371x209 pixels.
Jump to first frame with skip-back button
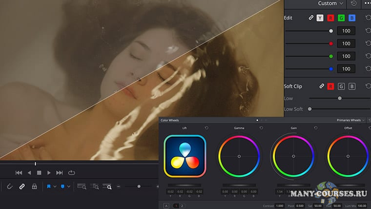point(19,172)
